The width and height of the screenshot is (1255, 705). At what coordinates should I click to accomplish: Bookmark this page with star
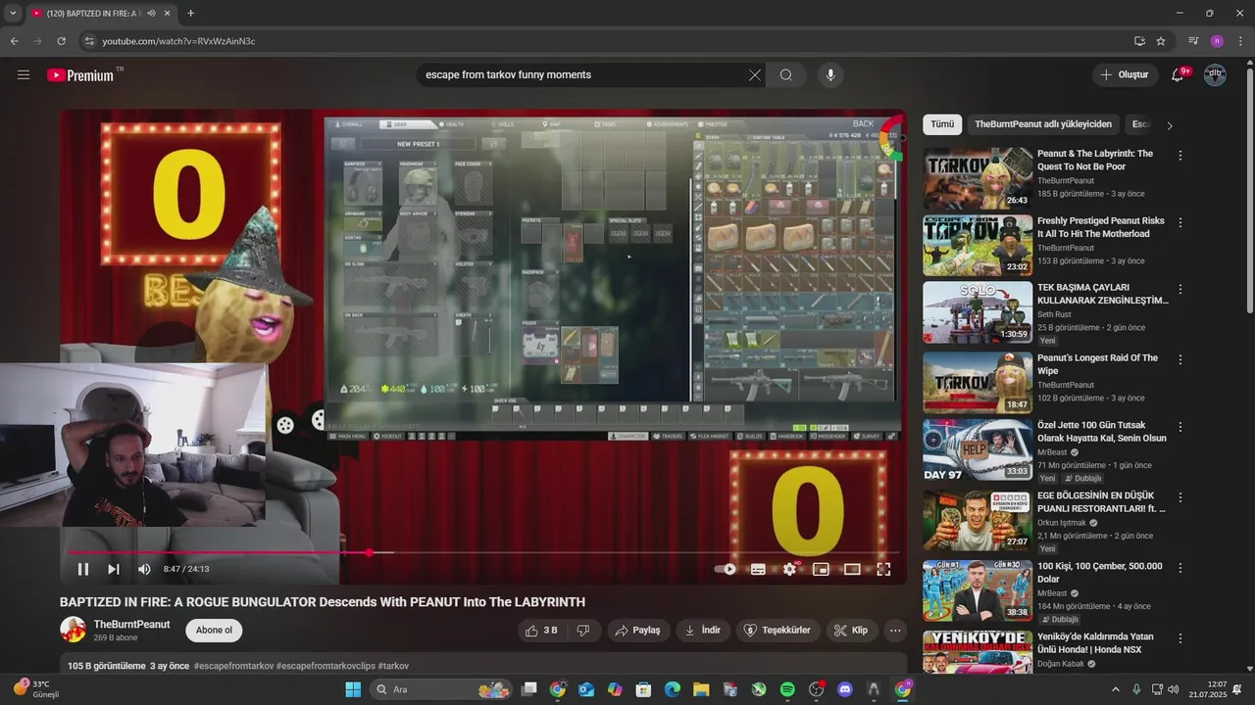1161,41
